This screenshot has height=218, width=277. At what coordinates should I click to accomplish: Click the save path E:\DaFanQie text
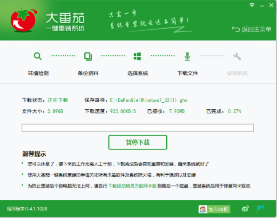(x=149, y=100)
